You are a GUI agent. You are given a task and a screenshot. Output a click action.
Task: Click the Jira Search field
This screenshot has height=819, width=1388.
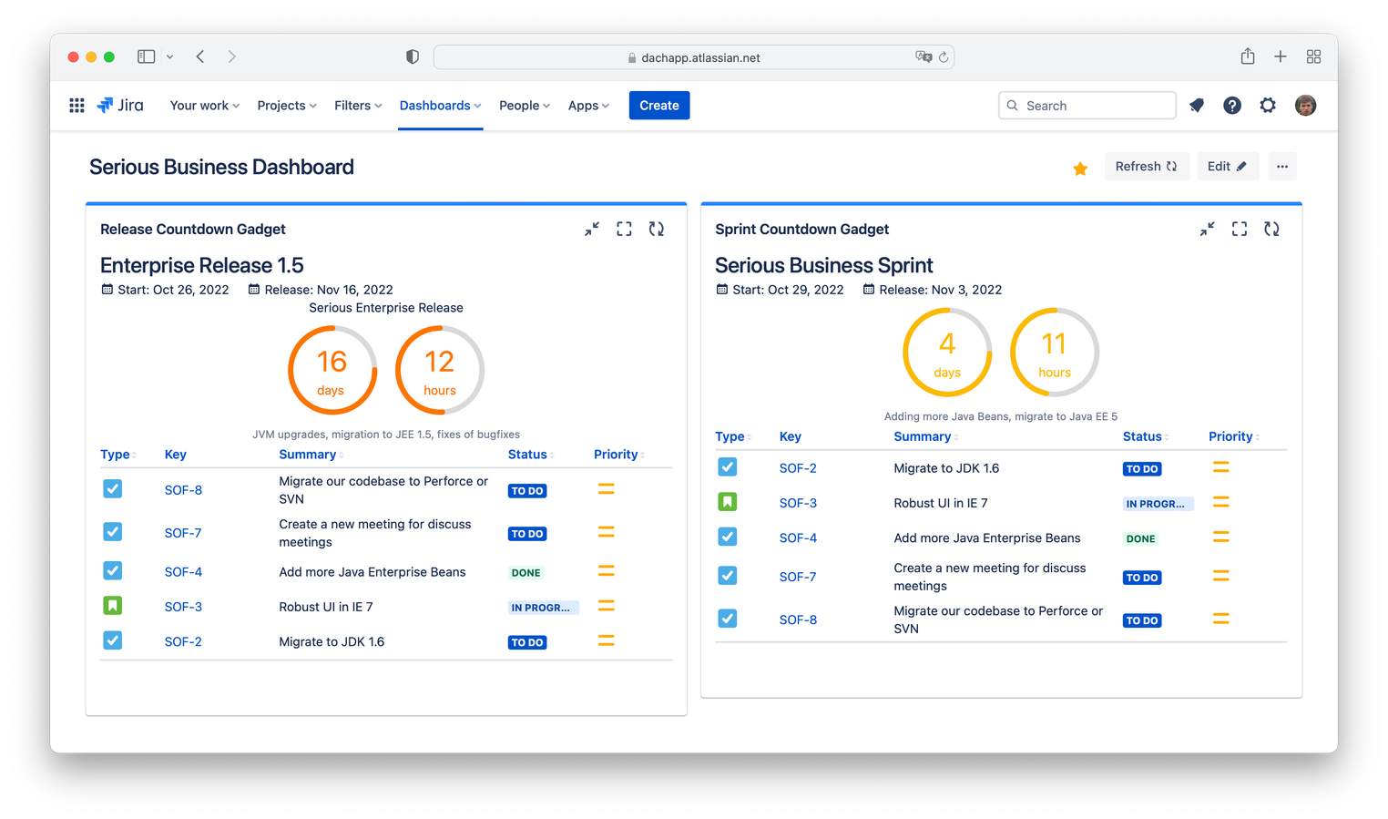point(1087,106)
